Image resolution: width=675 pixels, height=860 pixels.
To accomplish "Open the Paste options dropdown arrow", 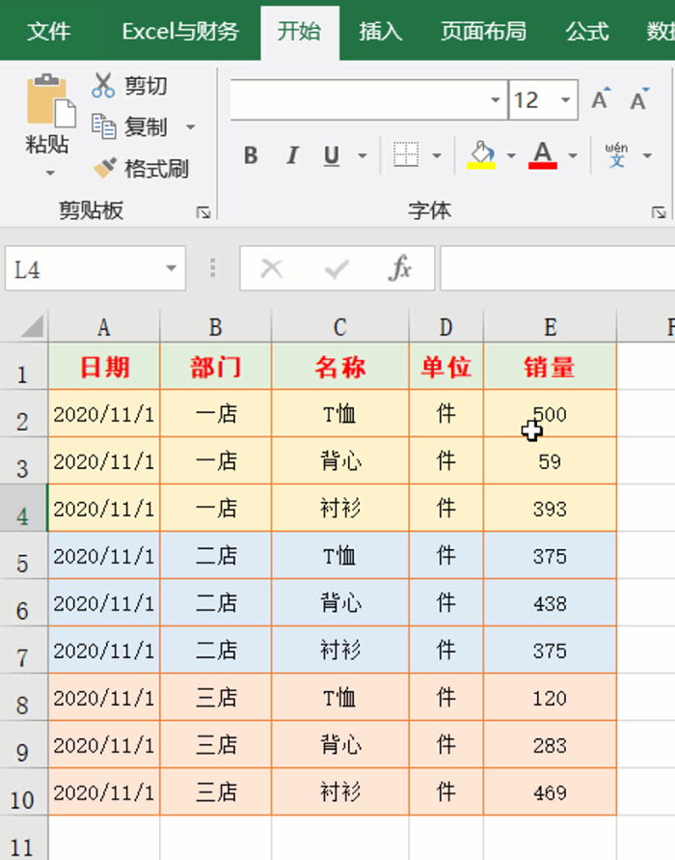I will [x=50, y=174].
